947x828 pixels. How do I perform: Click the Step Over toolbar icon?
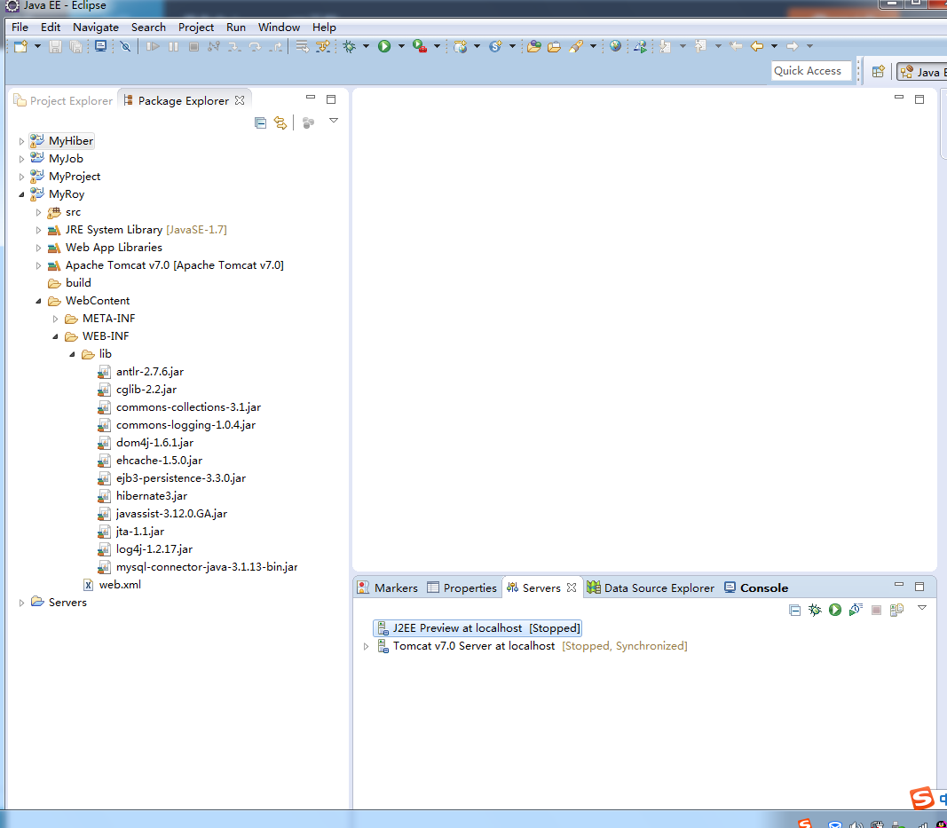[x=255, y=46]
